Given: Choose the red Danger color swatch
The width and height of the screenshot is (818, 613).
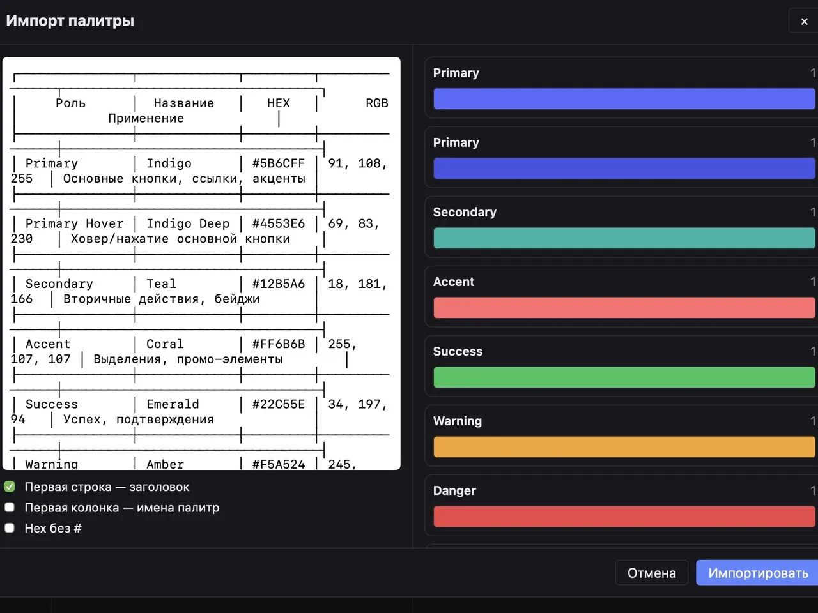Looking at the screenshot, I should (x=624, y=517).
